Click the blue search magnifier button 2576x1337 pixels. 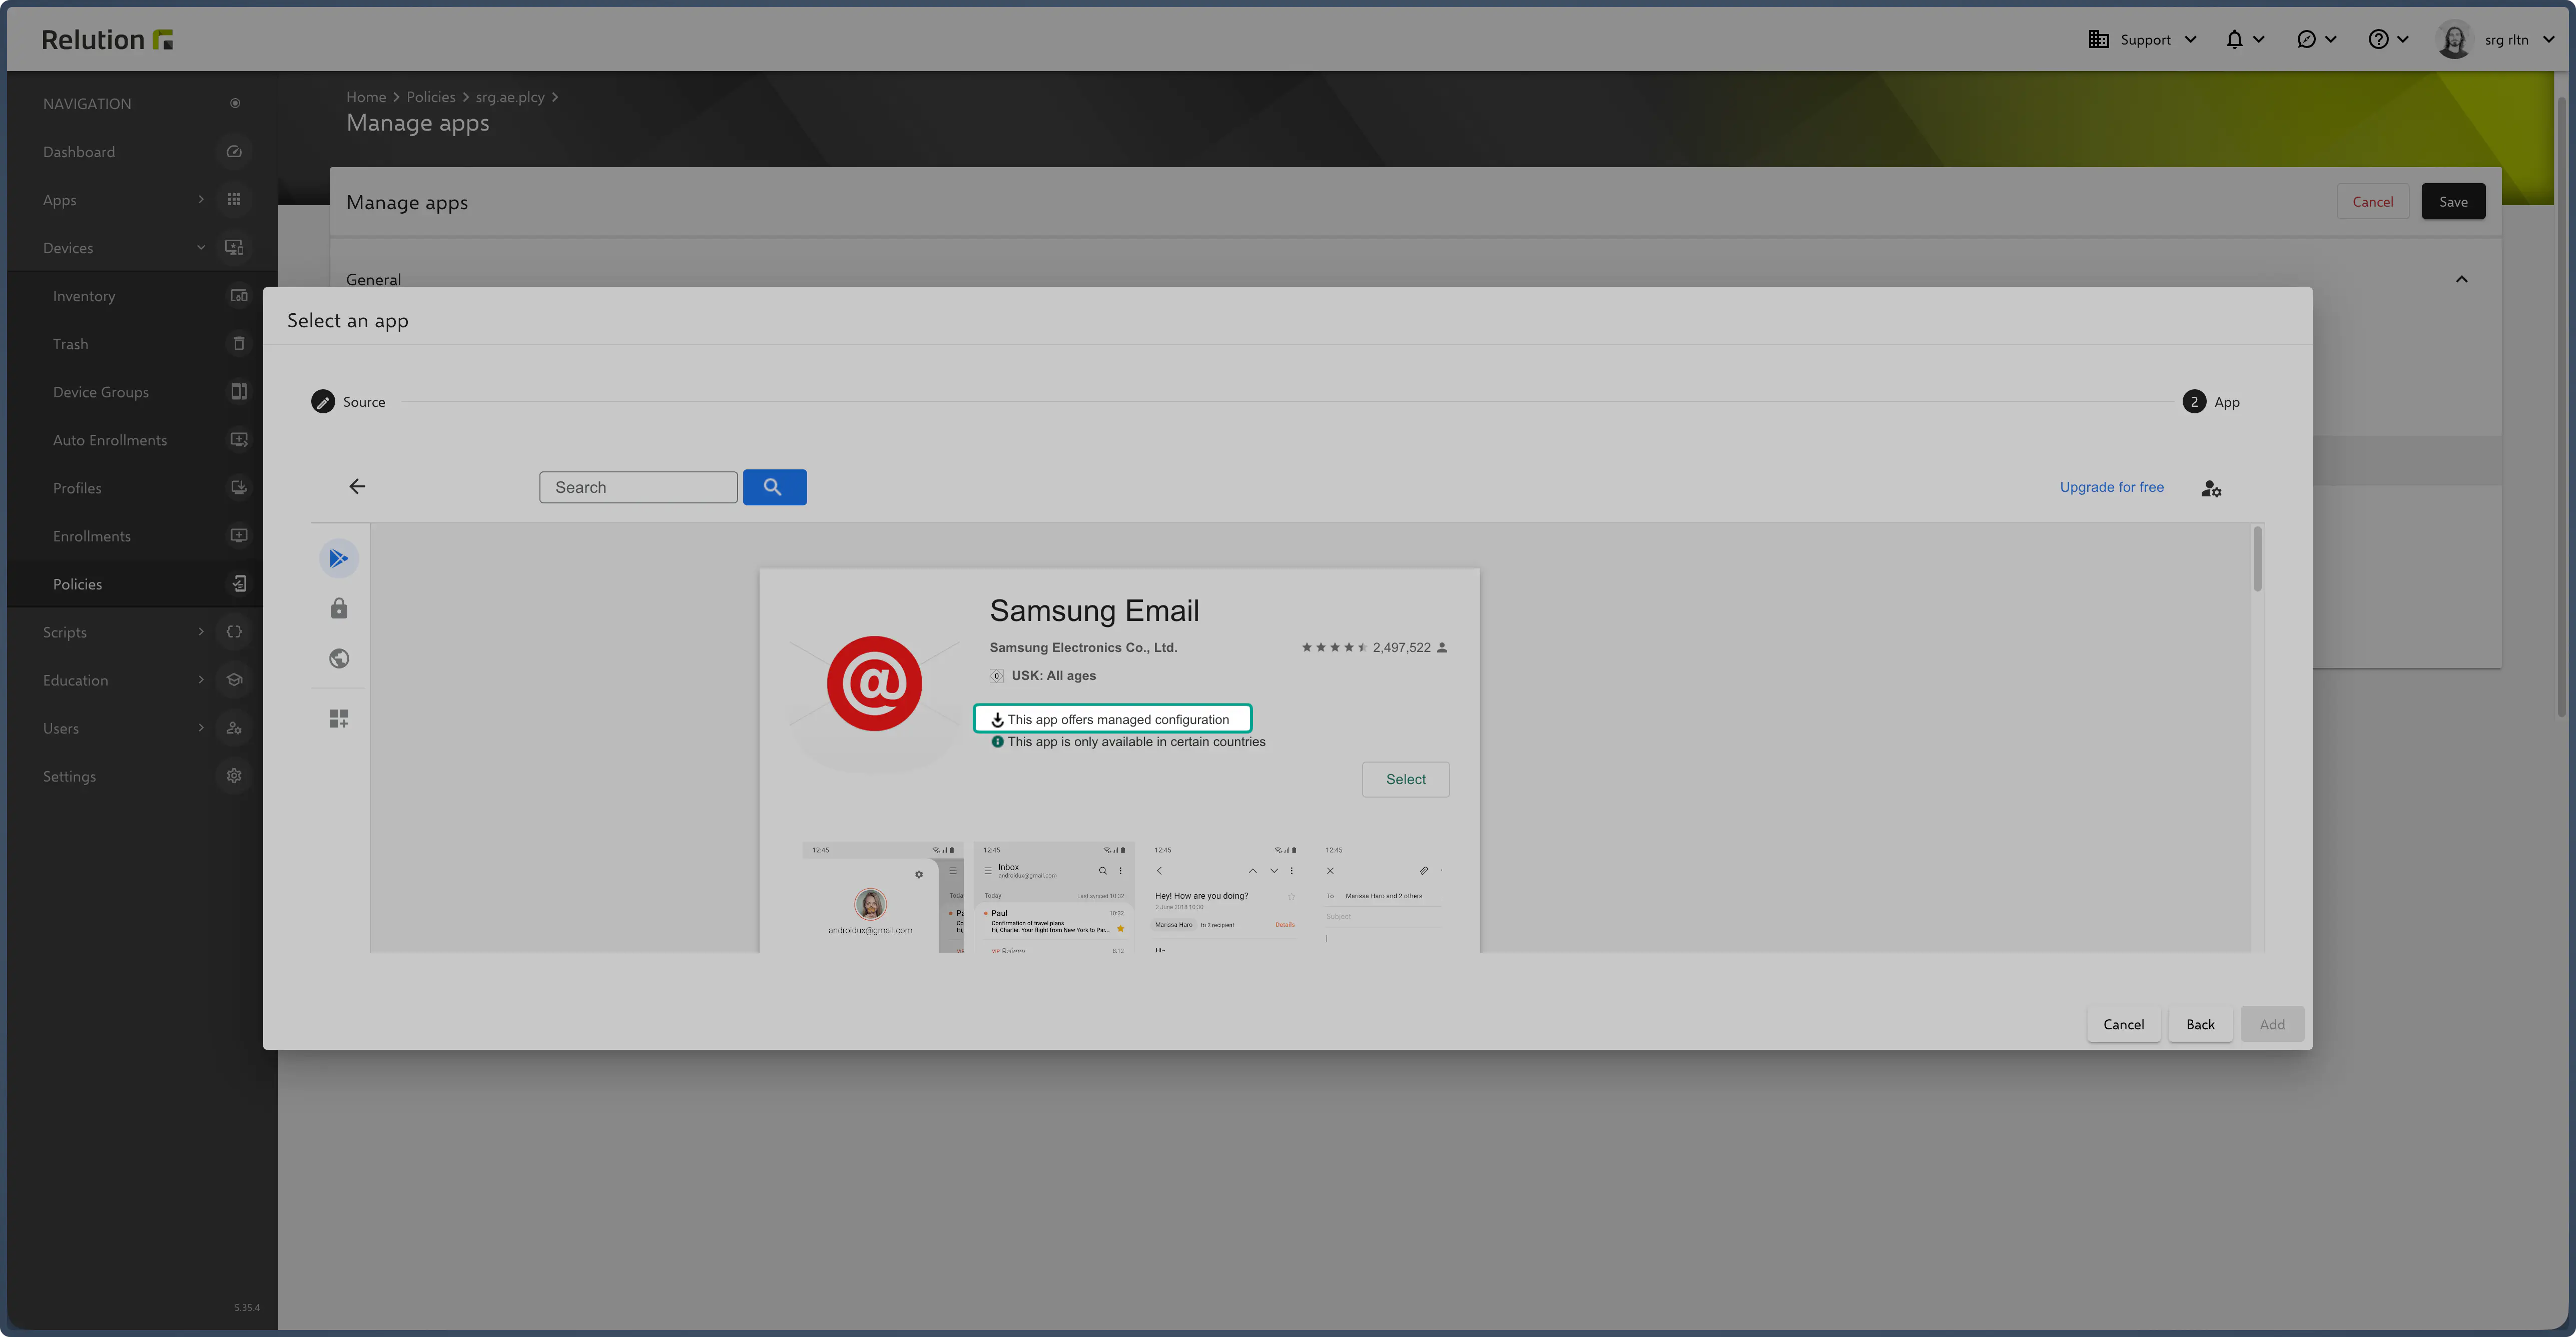774,487
